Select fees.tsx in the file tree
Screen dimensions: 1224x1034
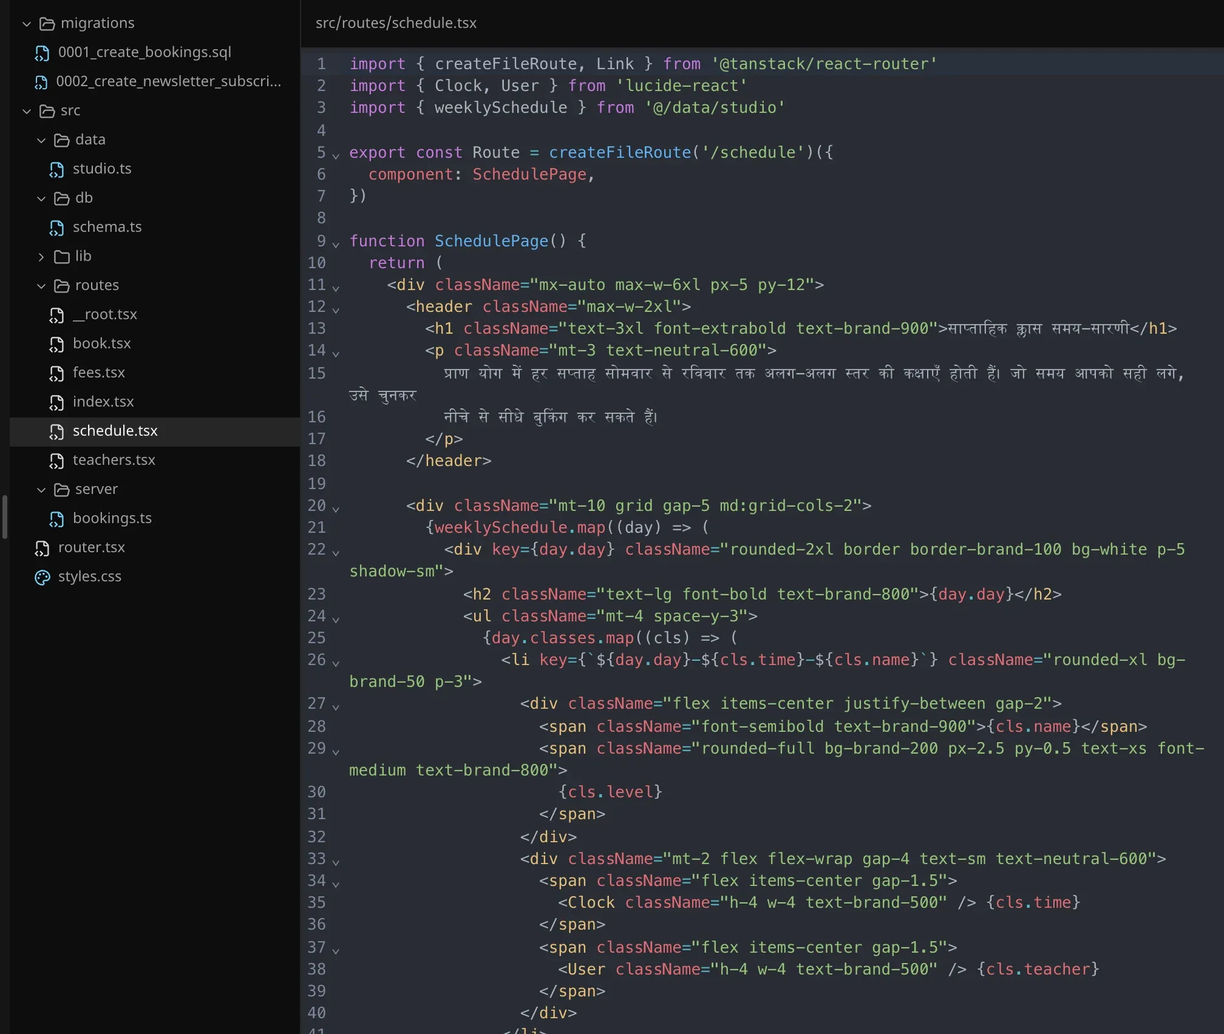(x=98, y=373)
